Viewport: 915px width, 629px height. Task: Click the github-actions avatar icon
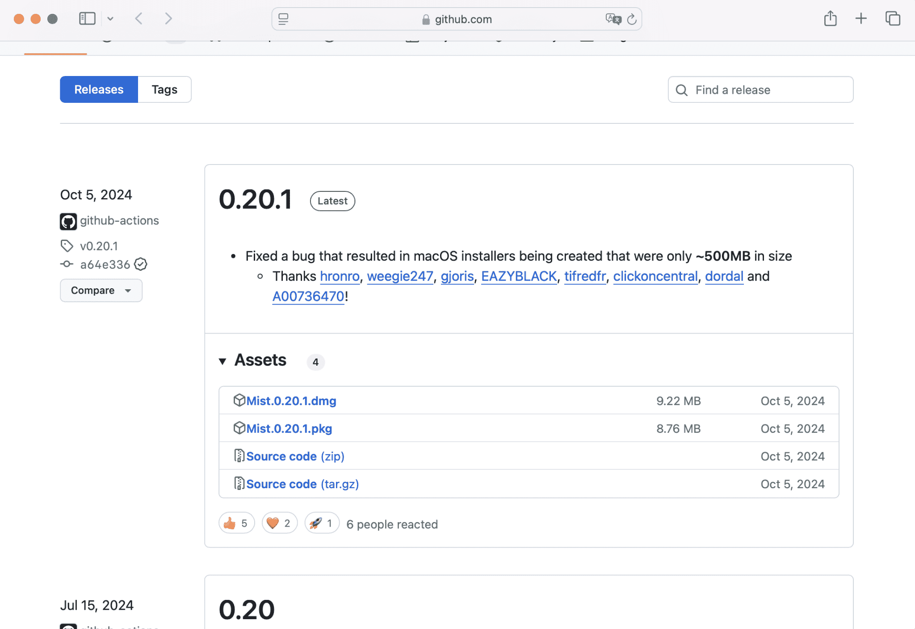68,221
